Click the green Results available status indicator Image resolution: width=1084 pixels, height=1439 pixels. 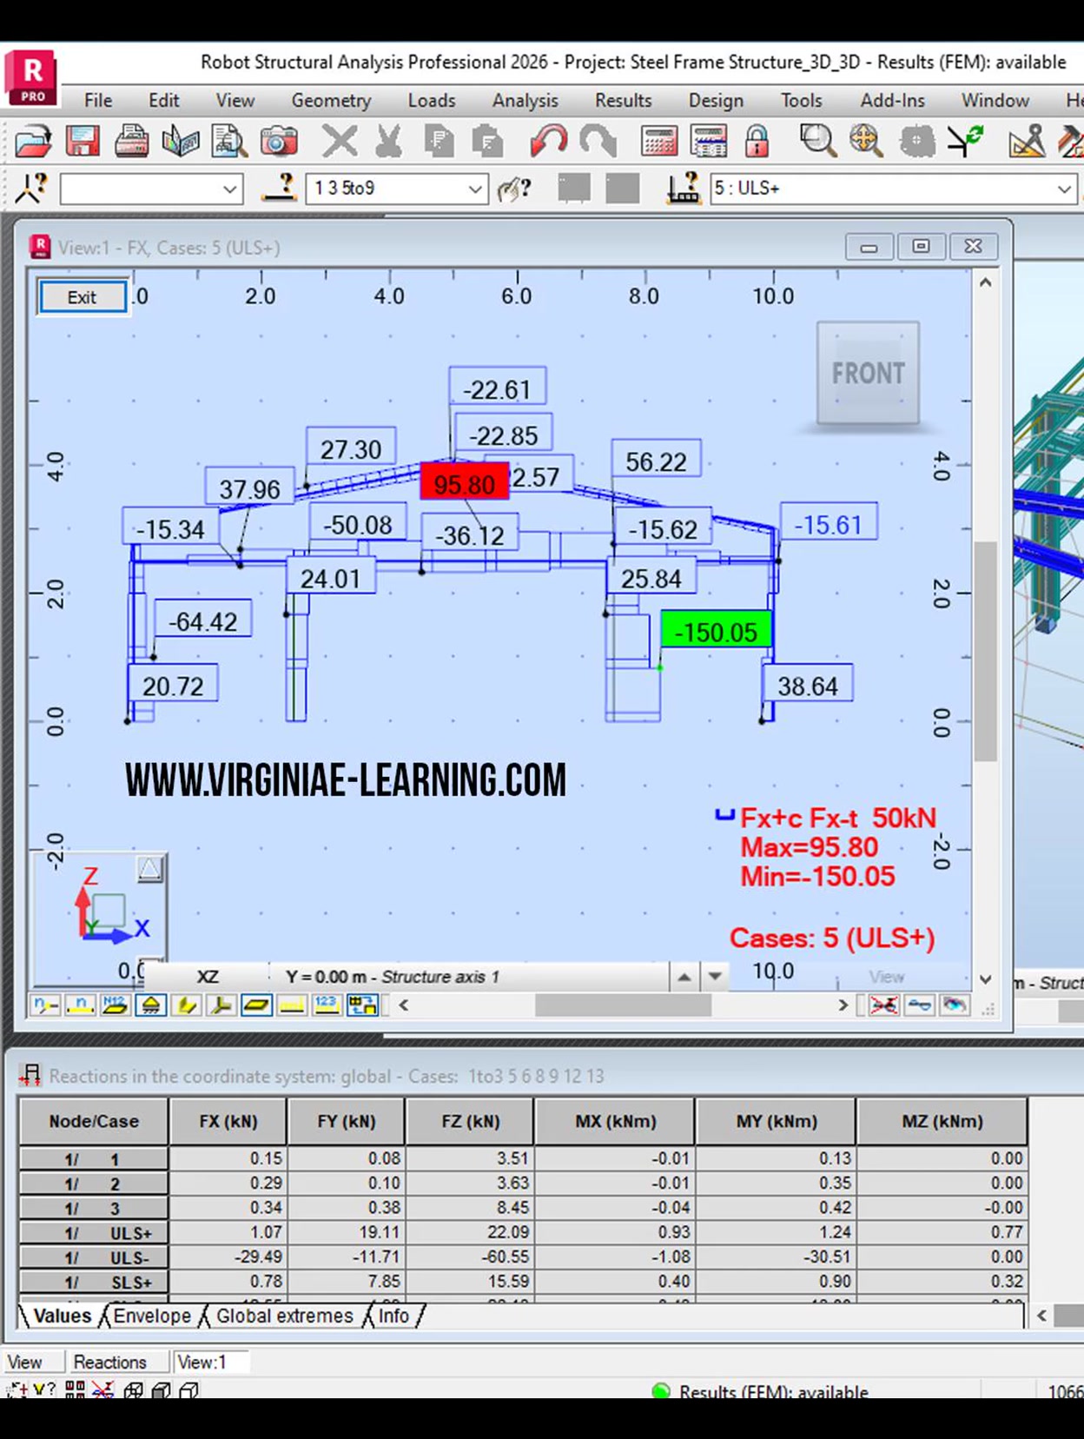tap(661, 1391)
